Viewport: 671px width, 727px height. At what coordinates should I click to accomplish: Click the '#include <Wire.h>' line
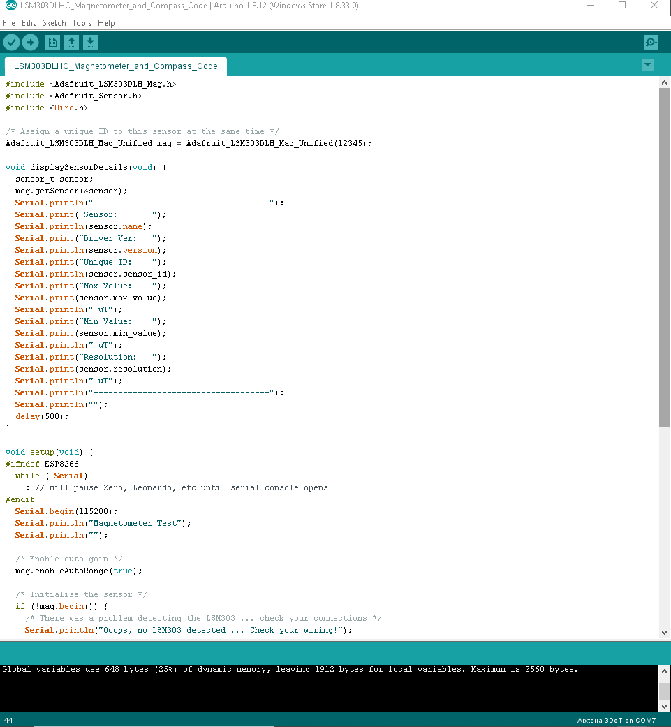(x=47, y=108)
